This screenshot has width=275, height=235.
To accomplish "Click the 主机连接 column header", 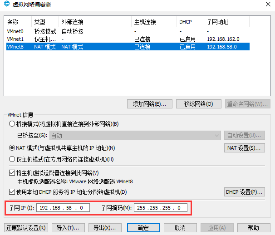I will click(154, 22).
